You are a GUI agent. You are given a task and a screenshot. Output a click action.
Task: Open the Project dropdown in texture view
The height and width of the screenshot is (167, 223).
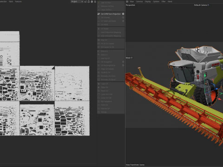[x=77, y=1]
